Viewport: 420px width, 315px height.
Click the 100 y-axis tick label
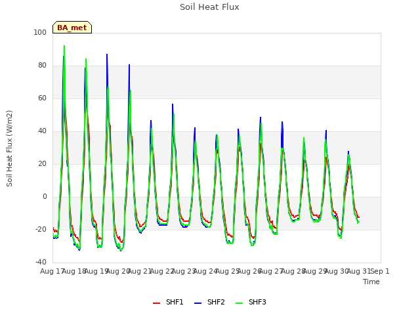[40, 32]
